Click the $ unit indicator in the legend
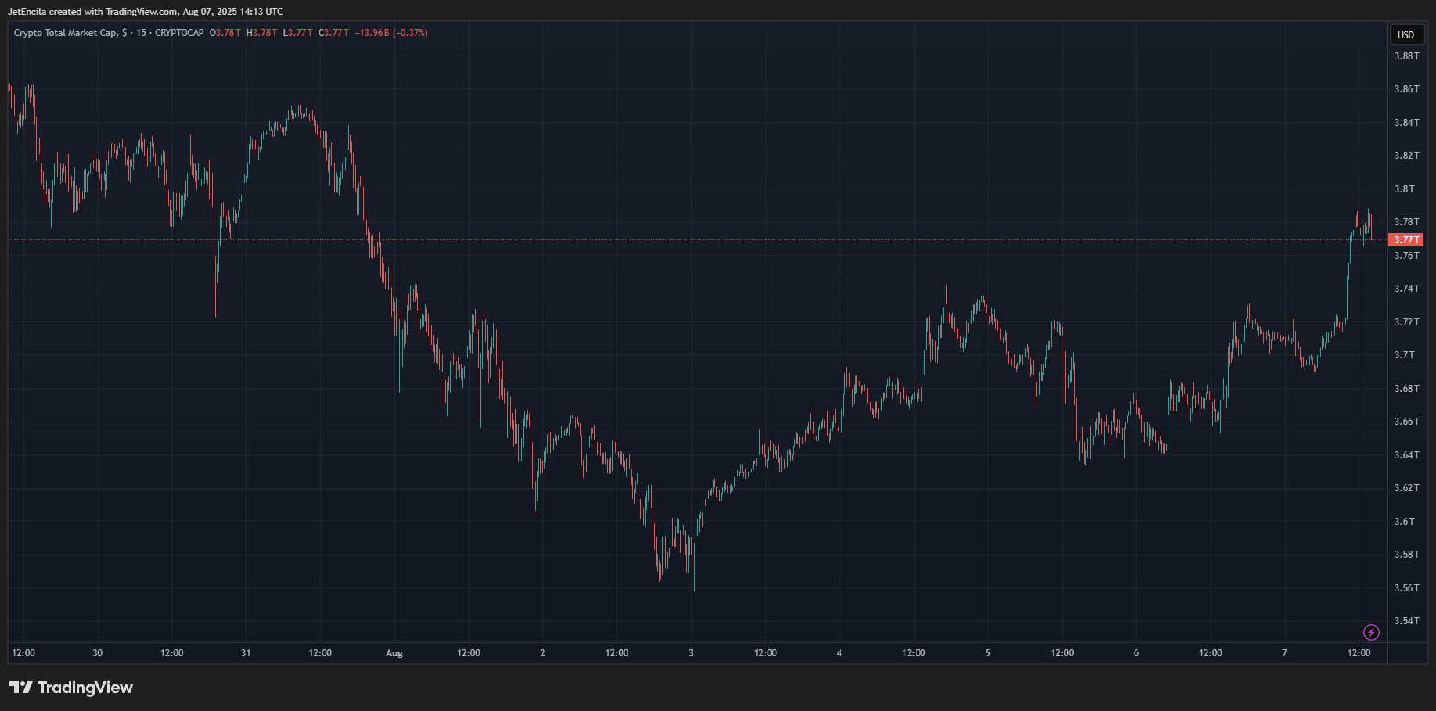The width and height of the screenshot is (1436, 711). pos(125,33)
